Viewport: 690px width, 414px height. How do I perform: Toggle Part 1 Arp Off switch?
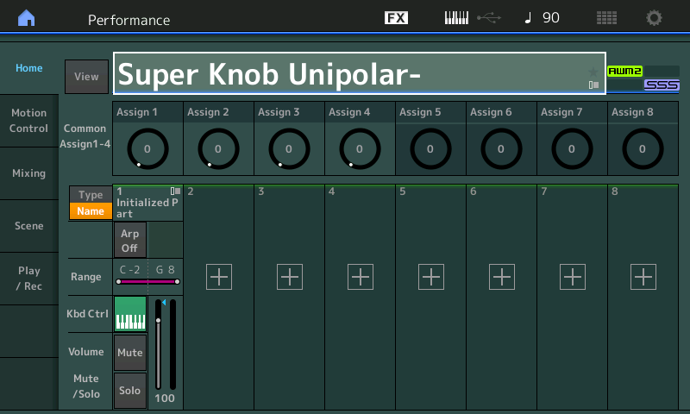pos(130,241)
